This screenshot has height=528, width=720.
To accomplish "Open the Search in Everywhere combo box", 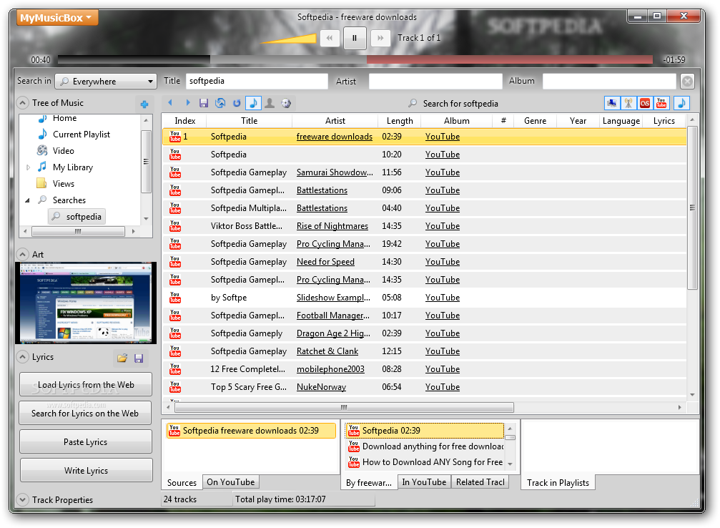I will coord(106,82).
